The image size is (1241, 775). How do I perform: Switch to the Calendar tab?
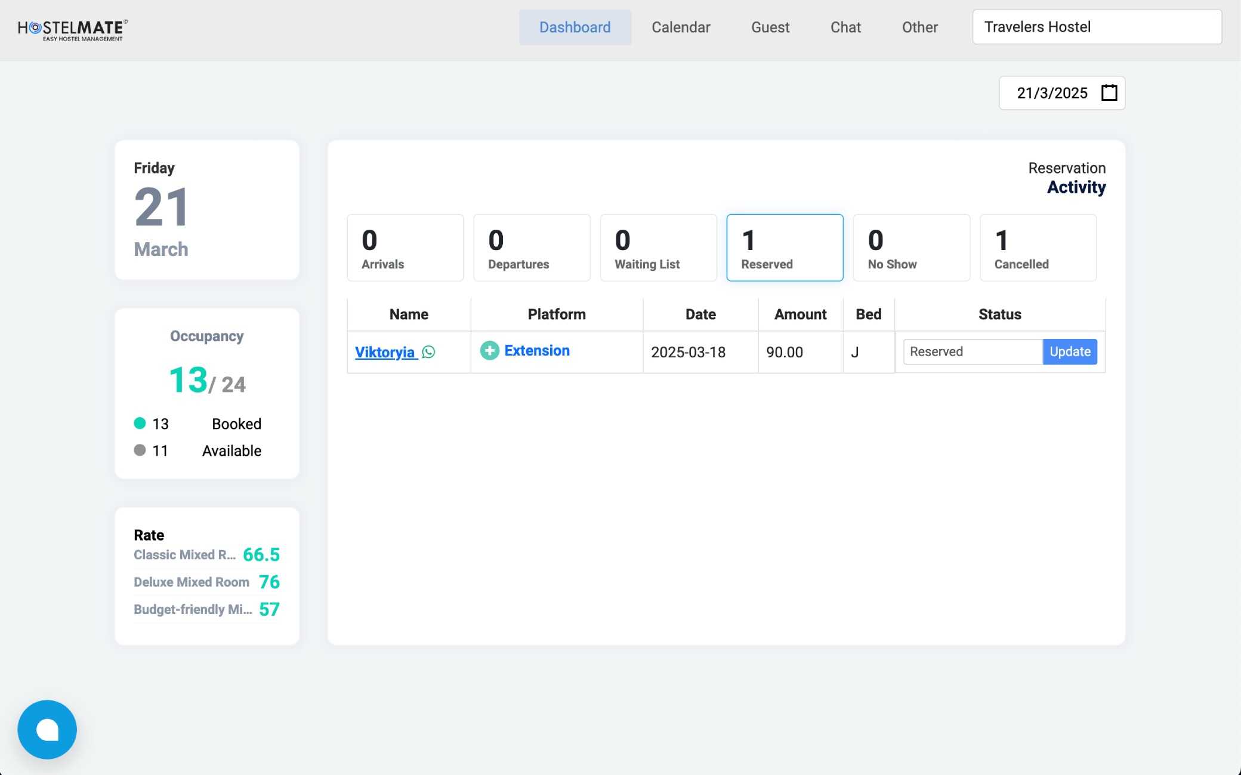(681, 27)
